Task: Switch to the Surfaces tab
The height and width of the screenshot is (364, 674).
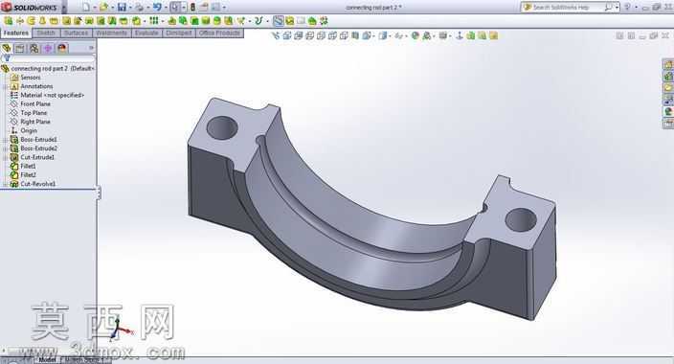Action: (x=76, y=34)
